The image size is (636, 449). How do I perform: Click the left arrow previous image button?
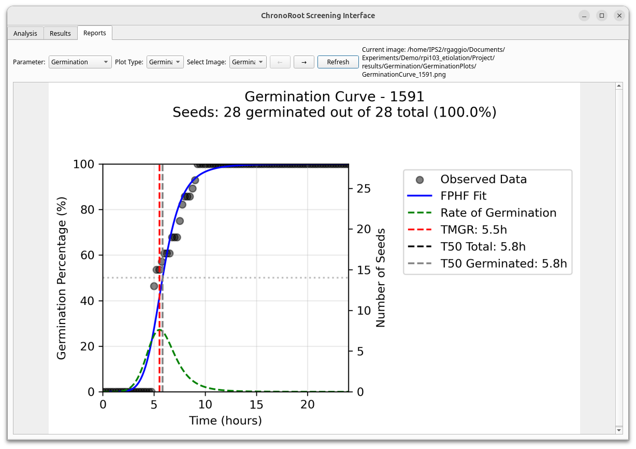(280, 62)
